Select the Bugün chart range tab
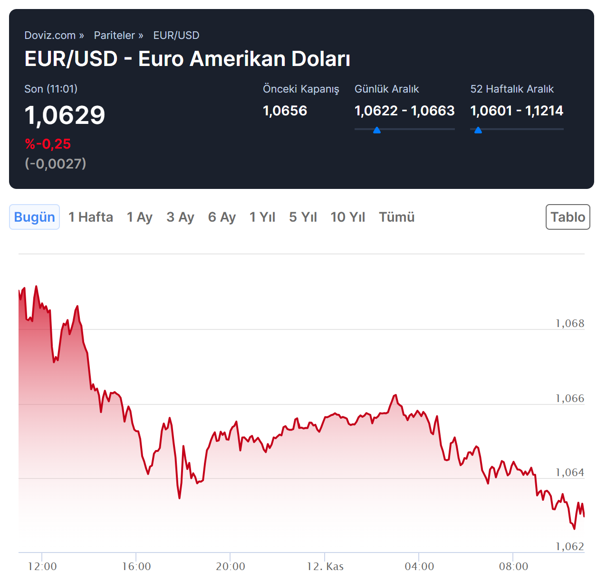 34,217
